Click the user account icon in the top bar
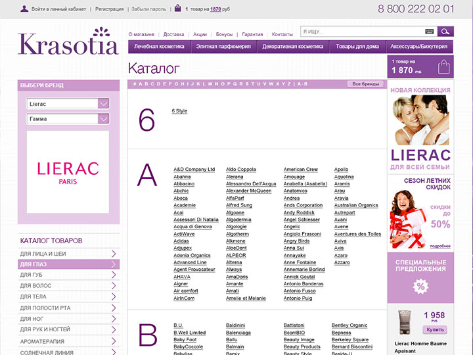 pyautogui.click(x=24, y=9)
